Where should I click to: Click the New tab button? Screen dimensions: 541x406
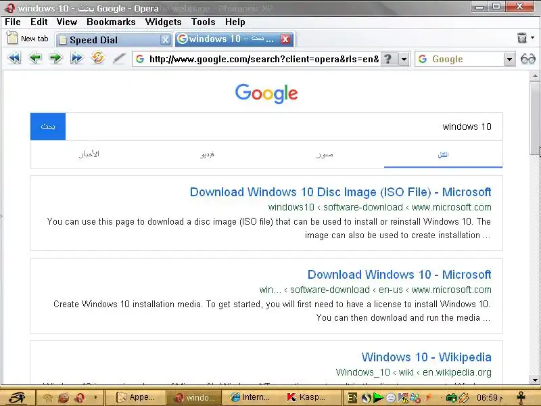click(x=28, y=38)
